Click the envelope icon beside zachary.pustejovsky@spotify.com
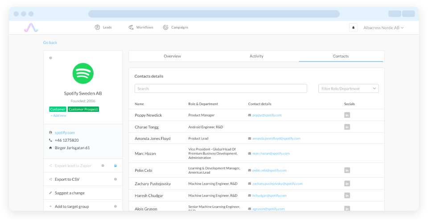 tap(250, 184)
